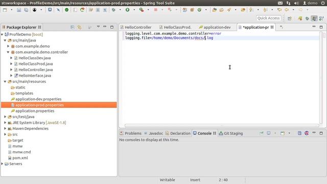Expand the JRE System Library node
This screenshot has height=184, width=327.
click(x=5, y=123)
